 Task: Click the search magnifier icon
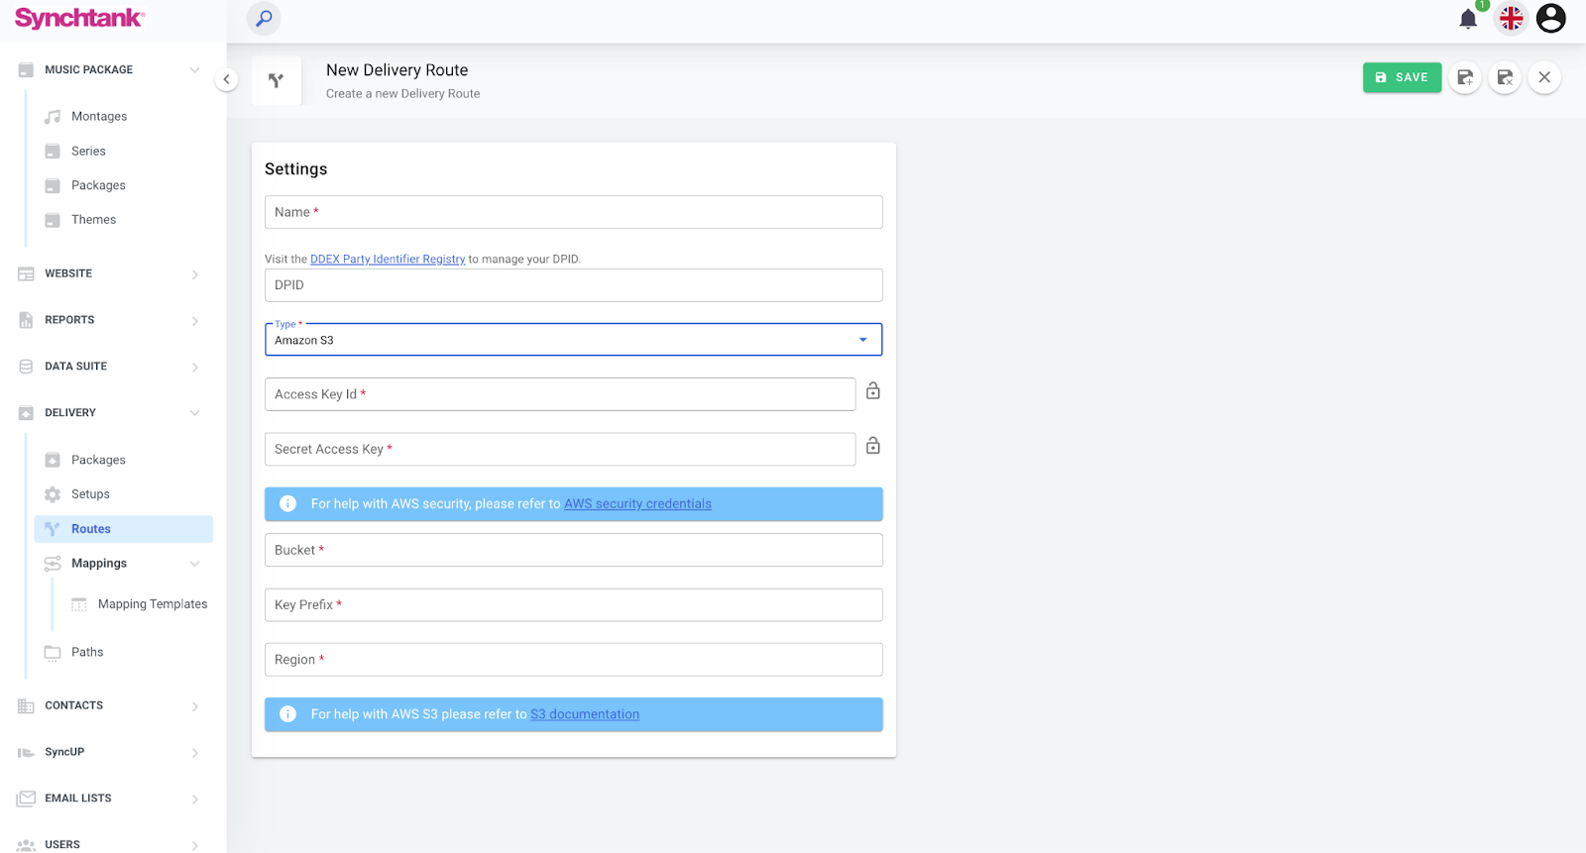(264, 19)
